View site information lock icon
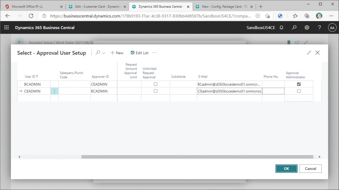 tap(44, 16)
